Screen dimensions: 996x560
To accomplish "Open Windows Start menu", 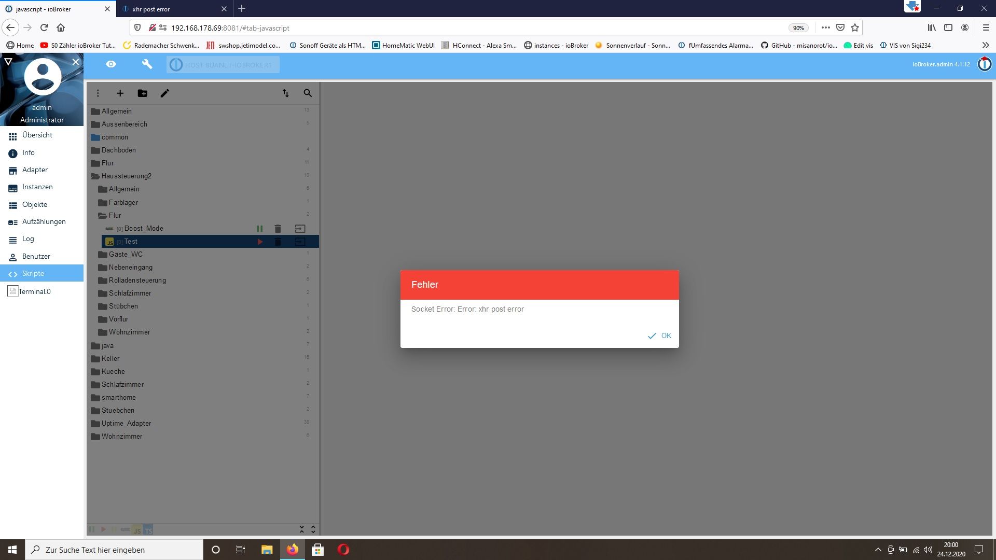I will click(12, 550).
